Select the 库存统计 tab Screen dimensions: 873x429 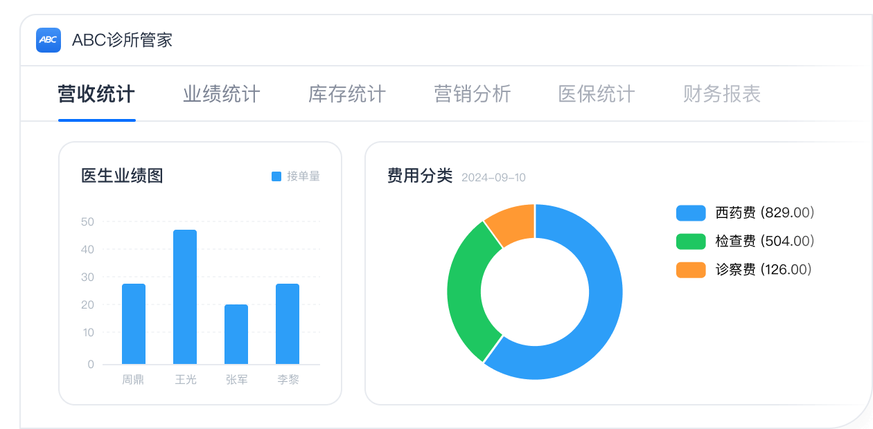pos(346,94)
